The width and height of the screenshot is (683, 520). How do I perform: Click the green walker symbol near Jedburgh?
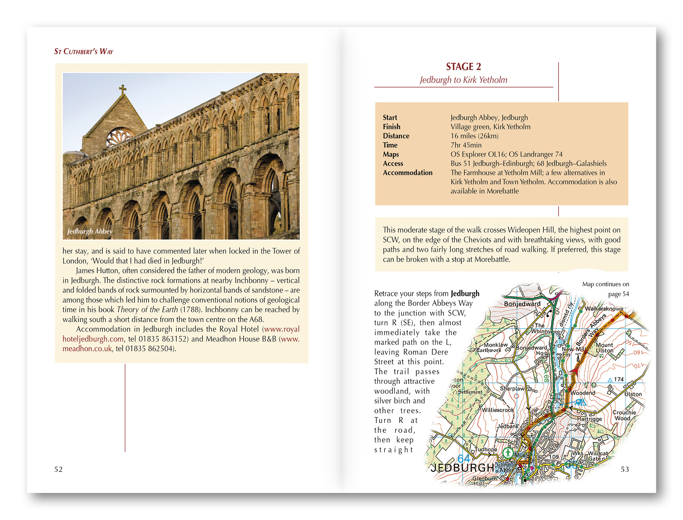tap(508, 453)
